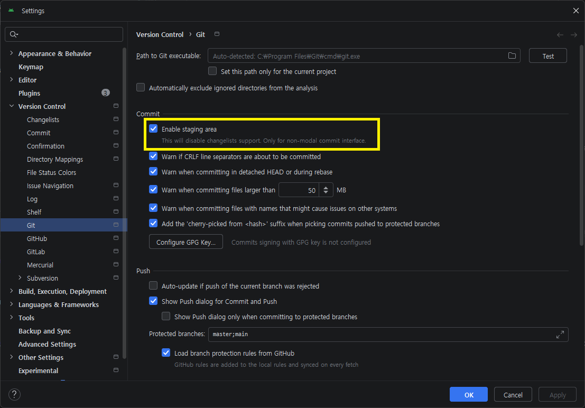This screenshot has width=585, height=408.
Task: Click the Cancel button
Action: coord(513,395)
